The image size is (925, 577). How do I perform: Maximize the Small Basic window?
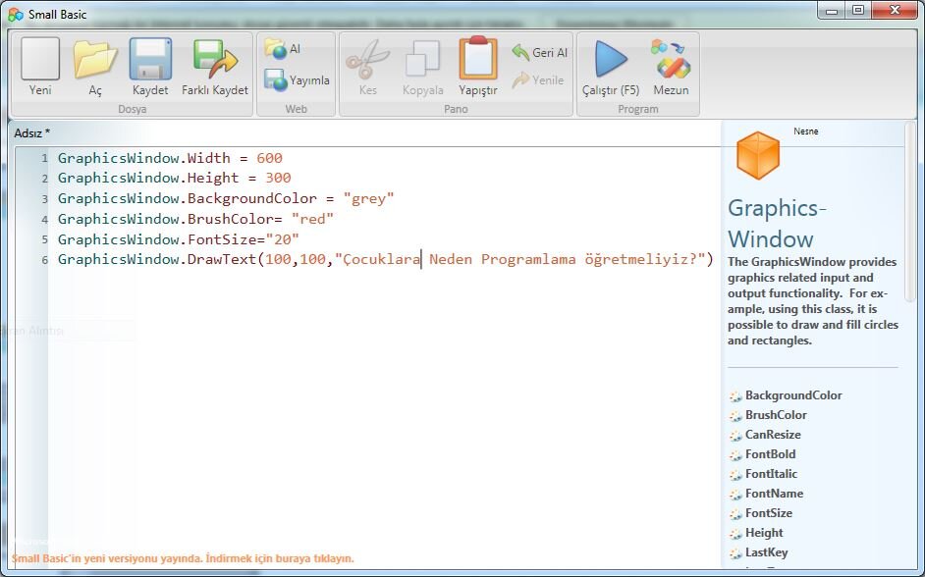[858, 10]
